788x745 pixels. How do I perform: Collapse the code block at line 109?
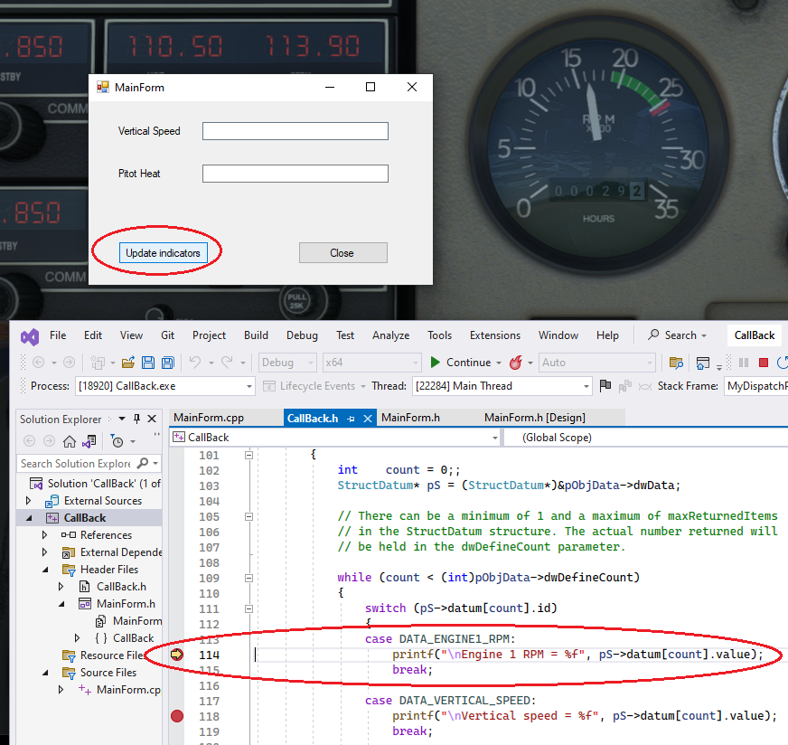point(249,578)
